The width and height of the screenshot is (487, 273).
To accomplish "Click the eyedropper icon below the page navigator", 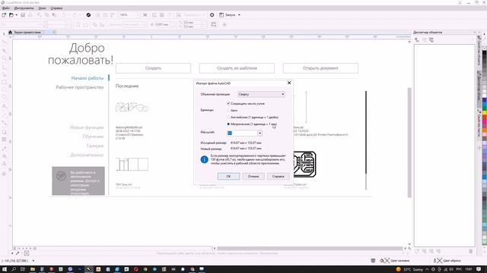I will (18, 253).
